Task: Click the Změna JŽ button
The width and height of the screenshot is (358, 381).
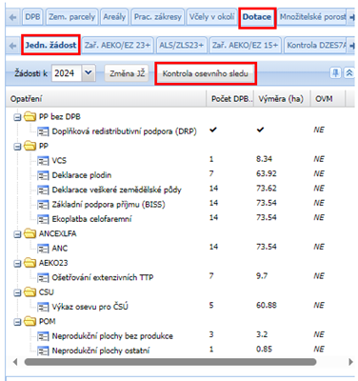Action: tap(127, 73)
